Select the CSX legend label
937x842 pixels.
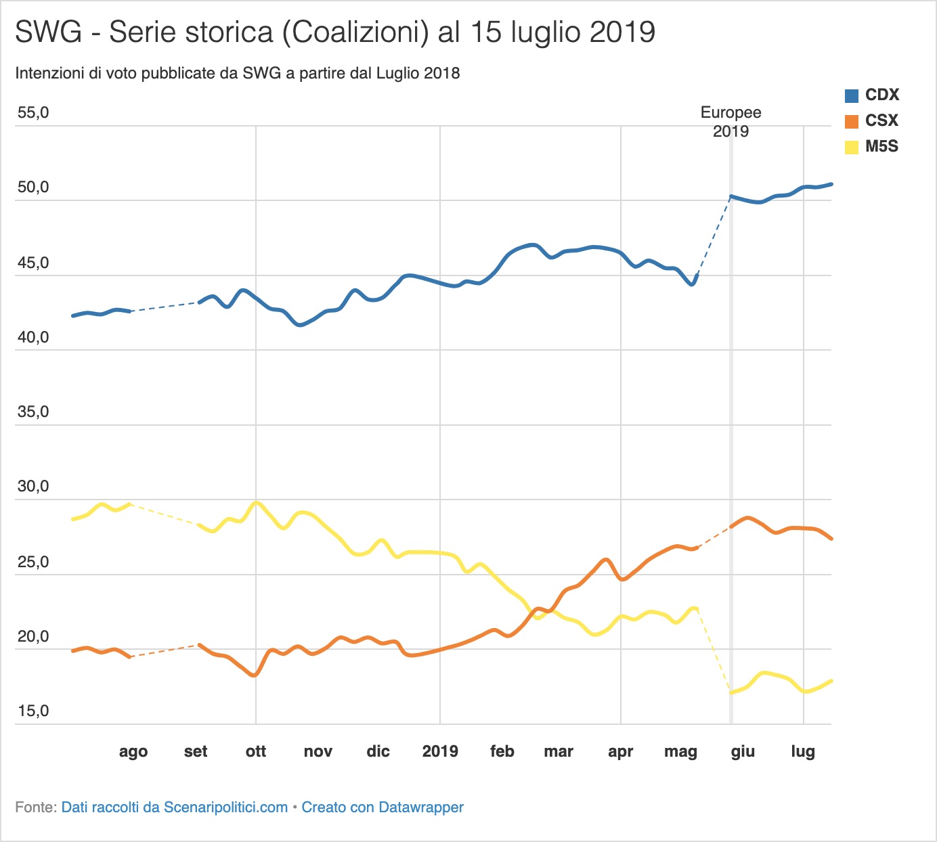881,121
